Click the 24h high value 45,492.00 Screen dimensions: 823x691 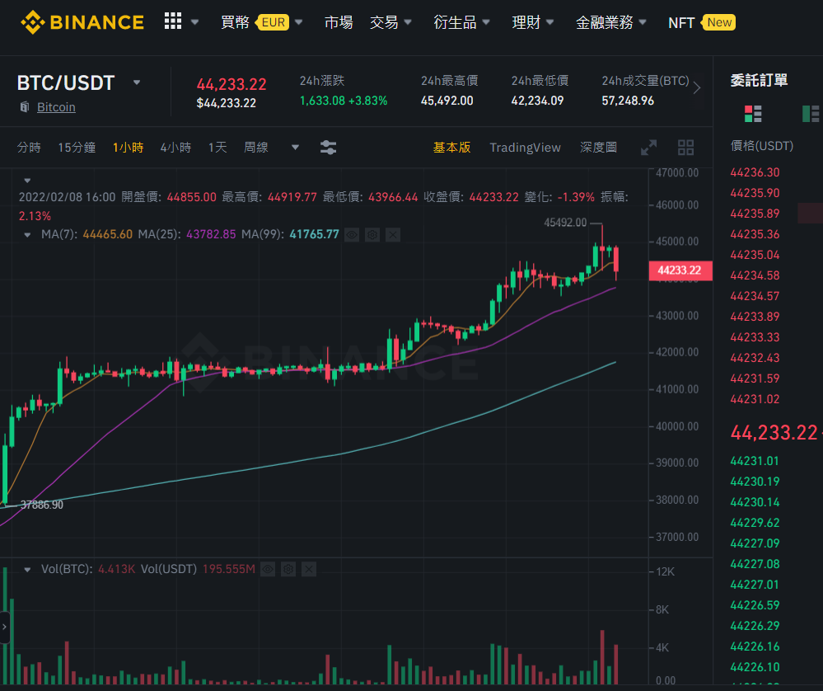point(447,101)
